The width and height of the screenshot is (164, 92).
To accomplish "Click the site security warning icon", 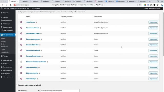I will 15,5.
